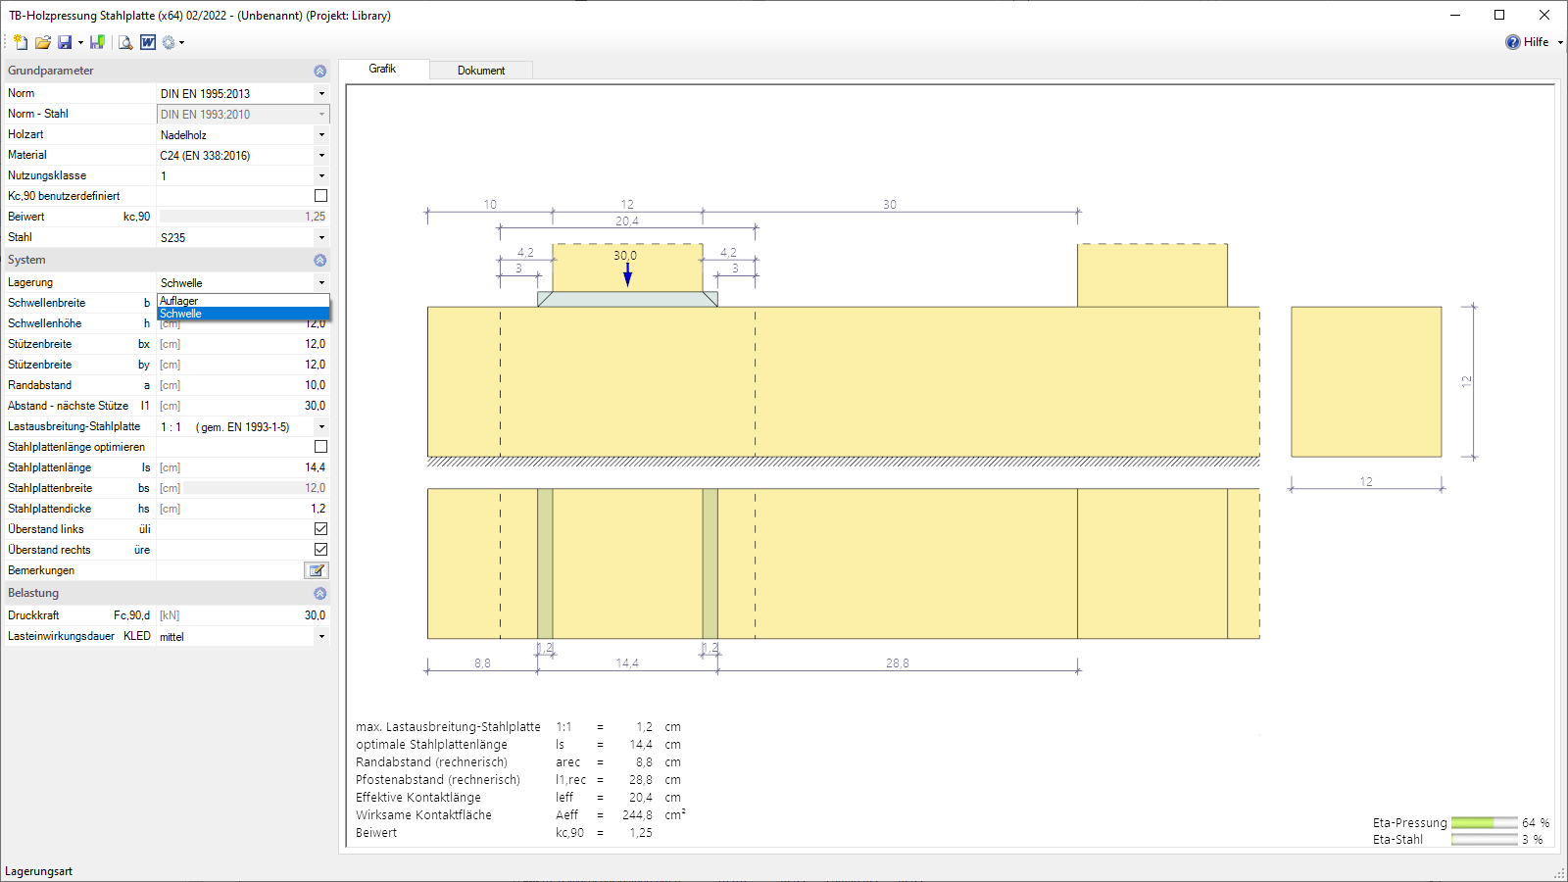
Task: Click the Beiwert kc,90 value 1,25
Action: [x=243, y=217]
